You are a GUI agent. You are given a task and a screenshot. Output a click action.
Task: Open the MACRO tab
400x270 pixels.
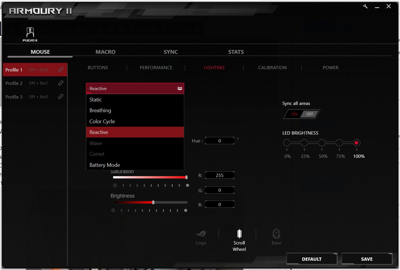pos(106,52)
